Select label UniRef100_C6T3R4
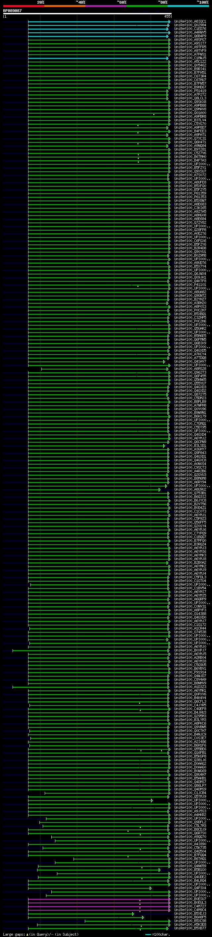 coord(190,76)
